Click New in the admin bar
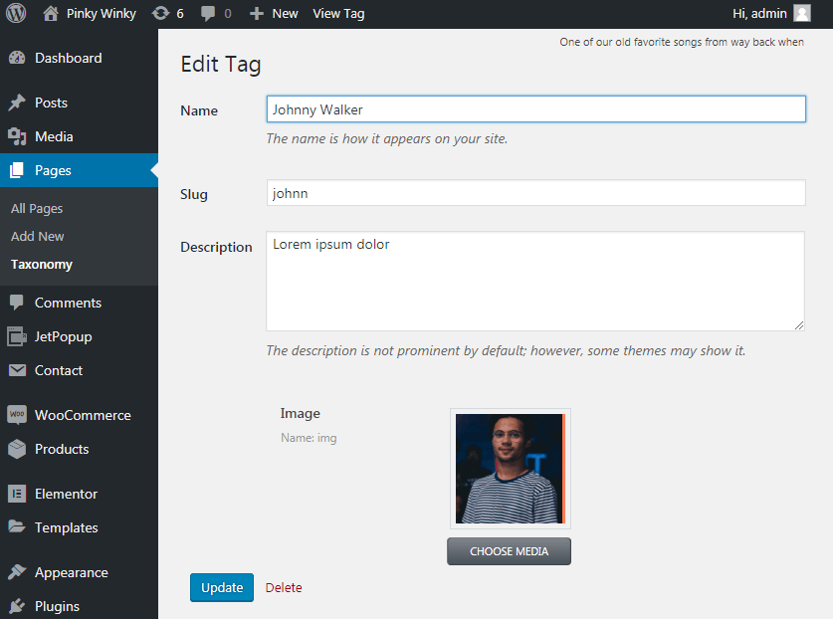Screen dimensions: 833x619 click(x=285, y=14)
